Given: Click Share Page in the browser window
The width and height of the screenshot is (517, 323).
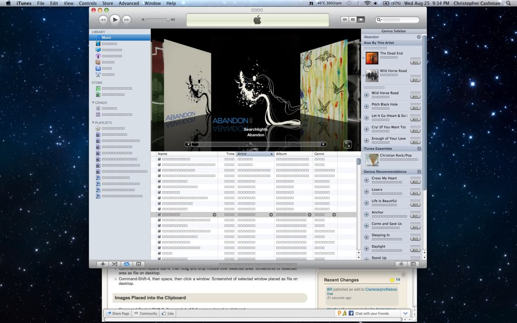Looking at the screenshot, I should tap(118, 313).
